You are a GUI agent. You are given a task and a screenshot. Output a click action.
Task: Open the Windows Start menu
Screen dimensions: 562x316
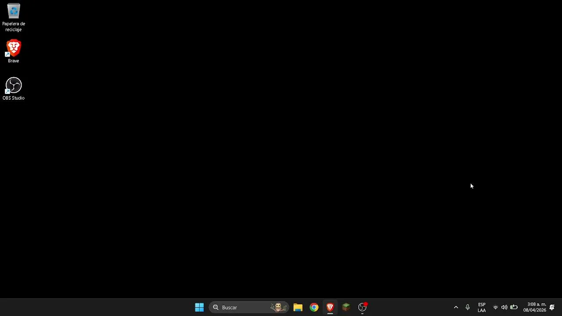point(199,307)
